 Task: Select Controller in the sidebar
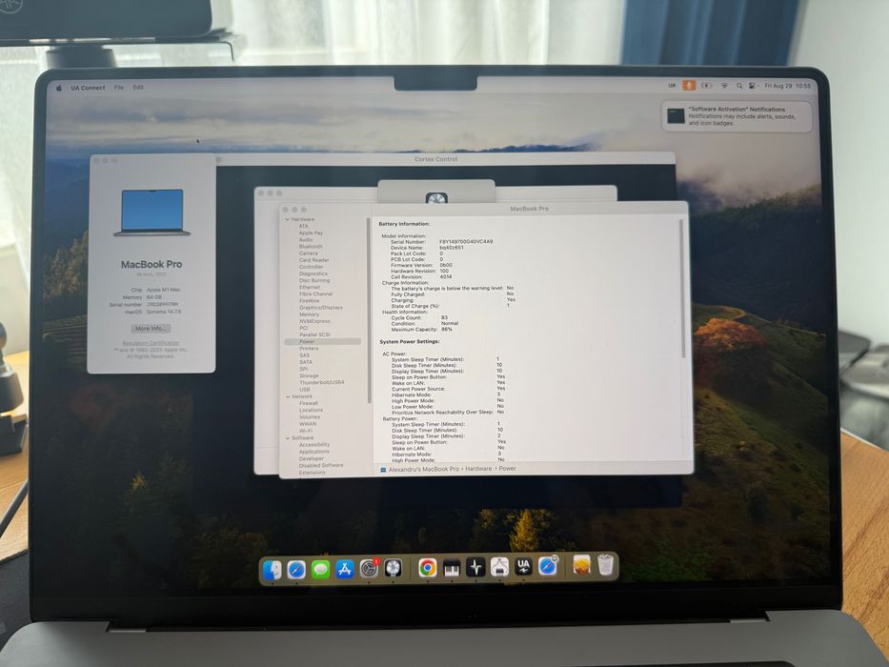(x=311, y=267)
